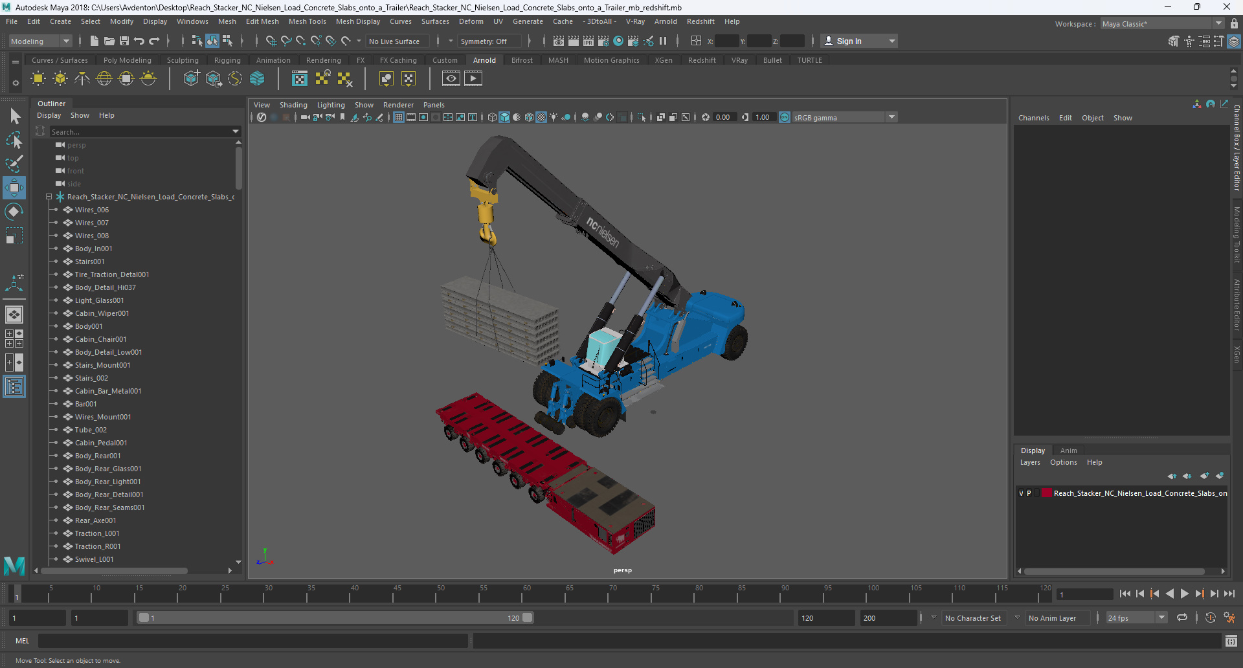This screenshot has width=1243, height=668.
Task: Open the Workspace Maya Classic dropdown
Action: click(1162, 24)
